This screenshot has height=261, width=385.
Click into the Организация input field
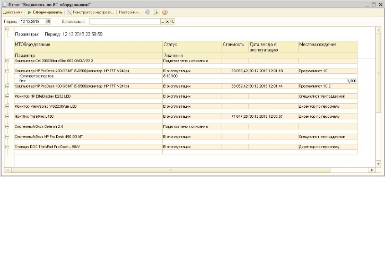125,22
